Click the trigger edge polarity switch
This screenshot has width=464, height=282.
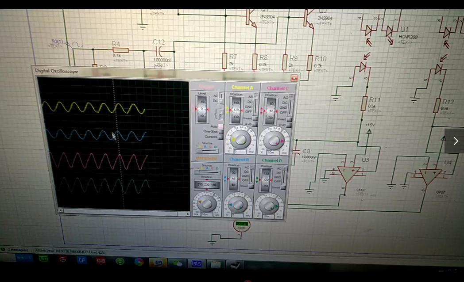[x=221, y=114]
